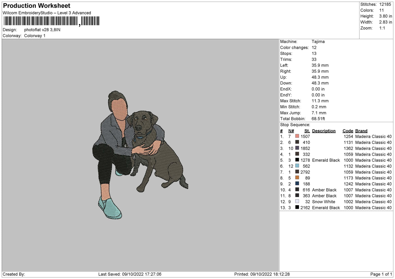Click the design name photoflat v28 3,8IN

tap(42, 30)
